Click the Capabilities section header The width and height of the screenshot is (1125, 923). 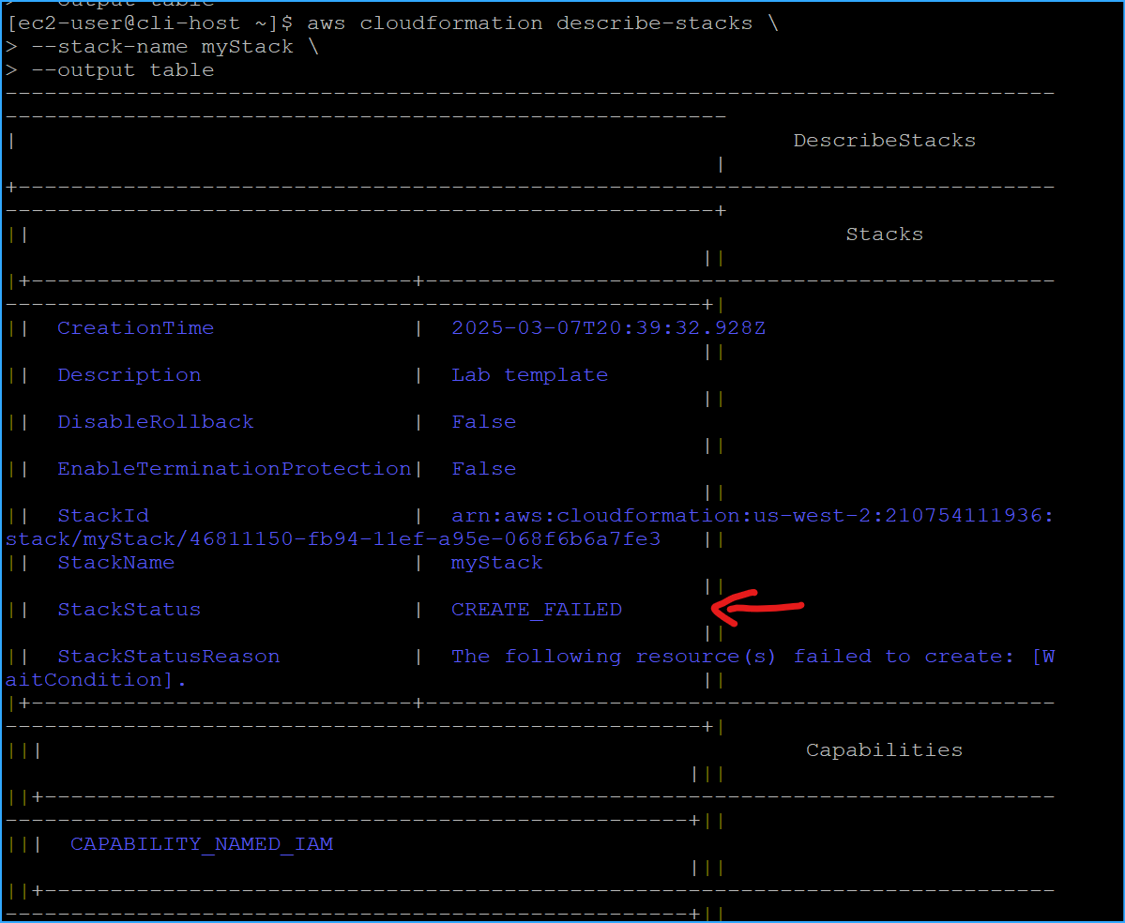pos(882,749)
